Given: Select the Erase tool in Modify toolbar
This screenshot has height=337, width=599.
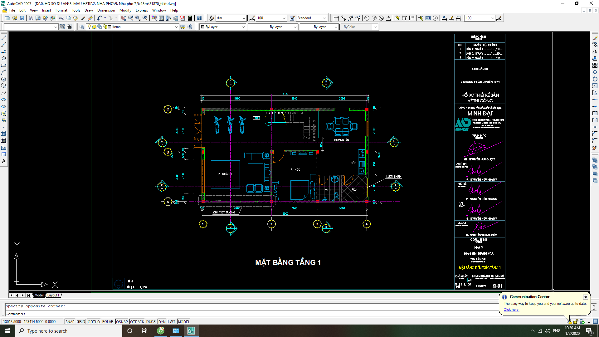Looking at the screenshot, I should [595, 38].
